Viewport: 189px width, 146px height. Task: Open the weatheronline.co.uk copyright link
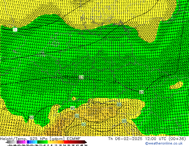pyautogui.click(x=164, y=143)
